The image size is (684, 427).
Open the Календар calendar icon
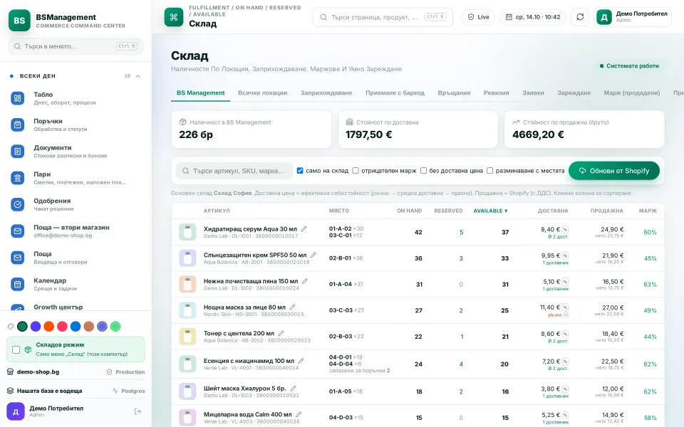(x=17, y=284)
